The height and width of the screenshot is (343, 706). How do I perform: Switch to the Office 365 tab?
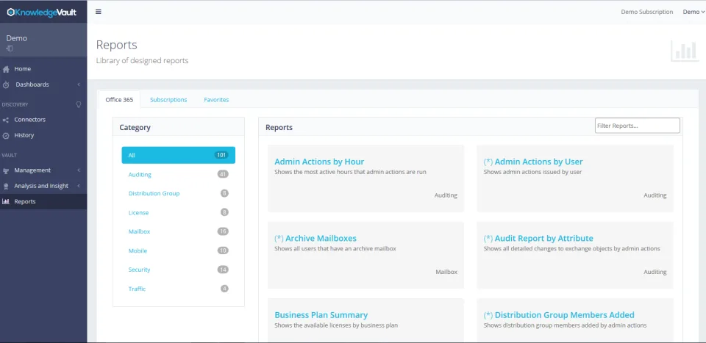point(119,100)
